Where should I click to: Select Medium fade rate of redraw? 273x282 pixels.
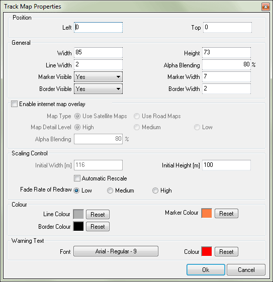tap(110, 191)
